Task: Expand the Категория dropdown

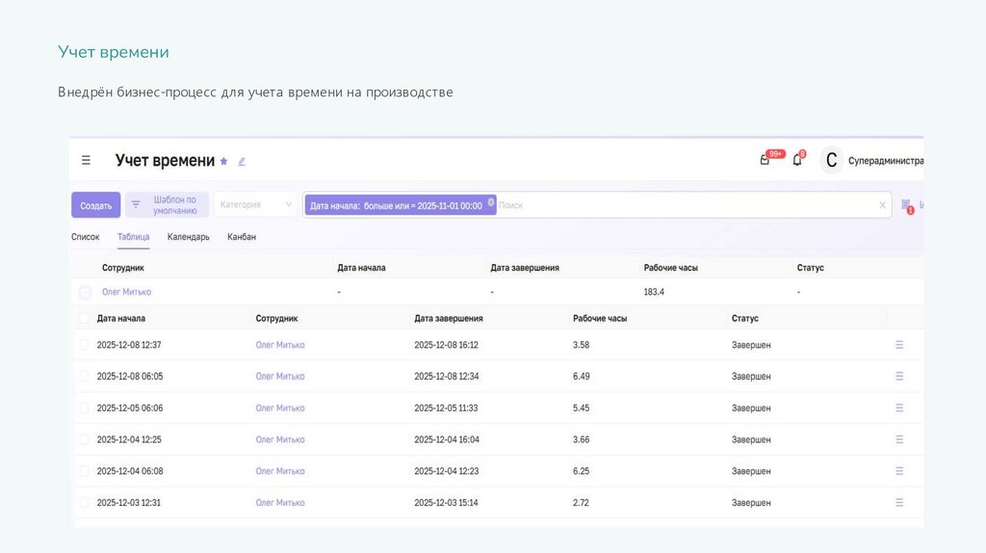Action: 255,204
